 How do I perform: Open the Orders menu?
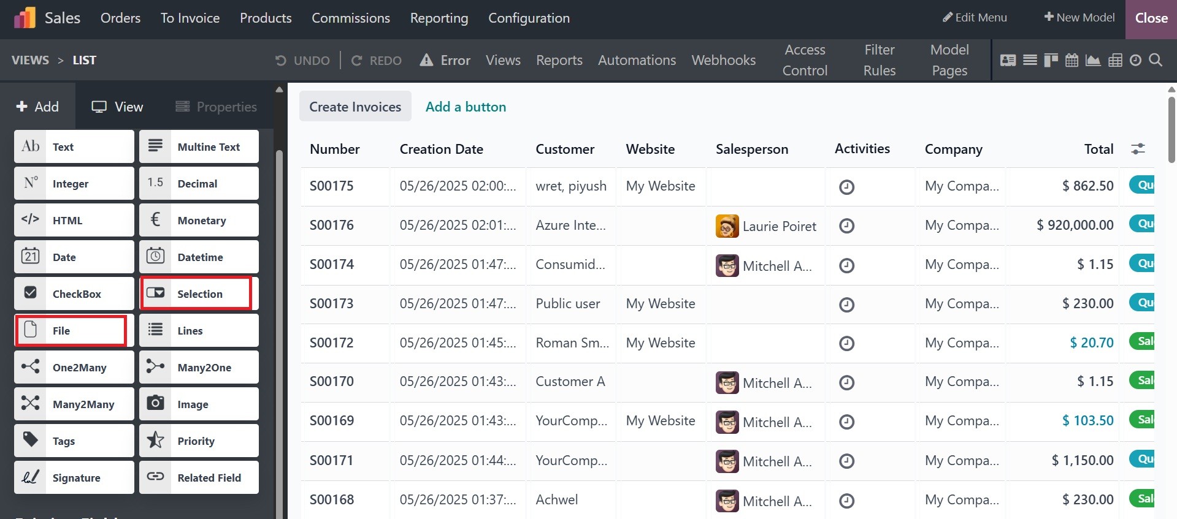(x=120, y=18)
